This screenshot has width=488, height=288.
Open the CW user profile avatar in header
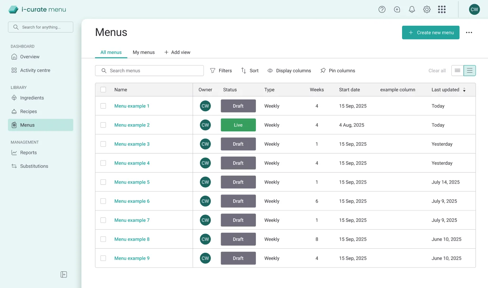coord(474,9)
